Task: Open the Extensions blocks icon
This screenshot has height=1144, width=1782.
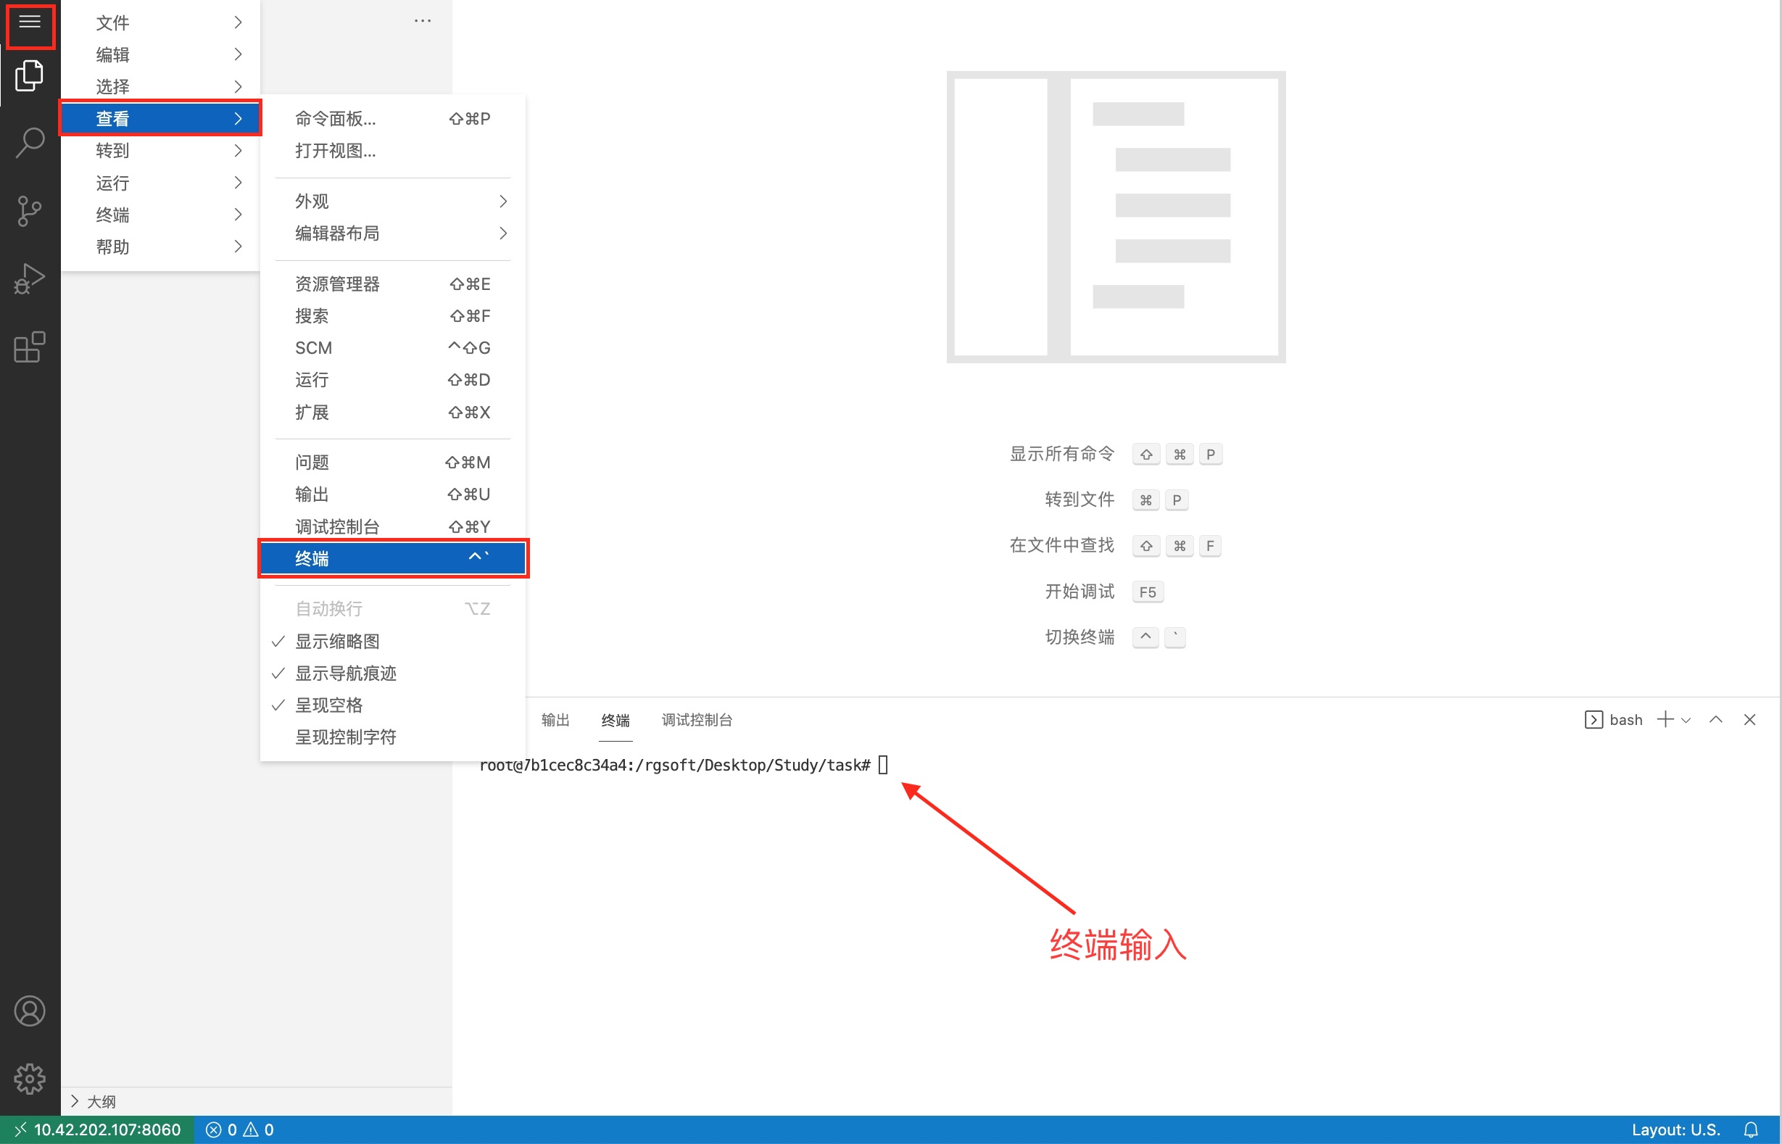Action: 30,347
